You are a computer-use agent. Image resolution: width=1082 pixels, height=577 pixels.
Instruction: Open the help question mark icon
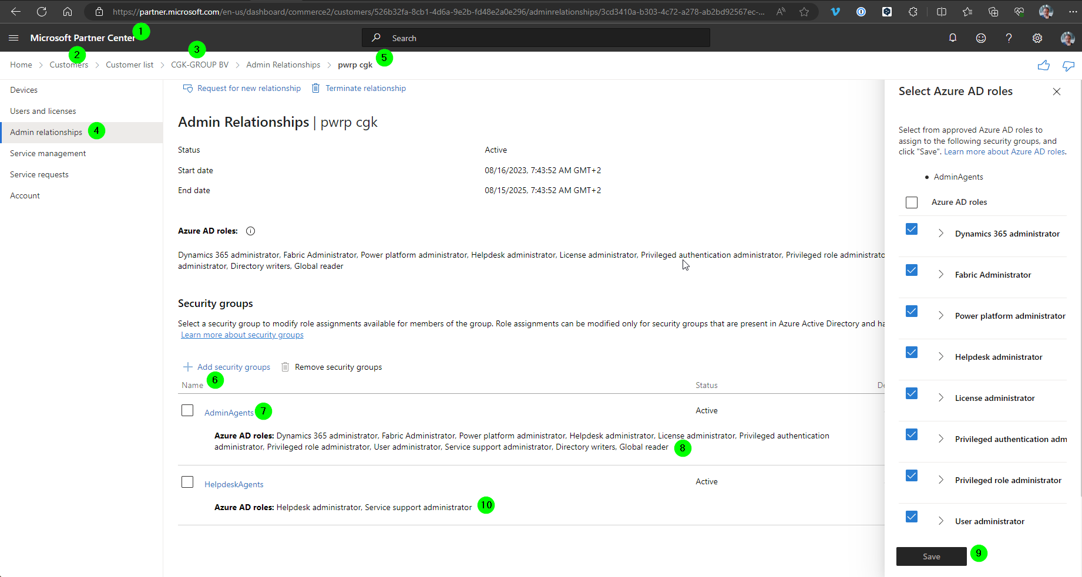(1009, 38)
